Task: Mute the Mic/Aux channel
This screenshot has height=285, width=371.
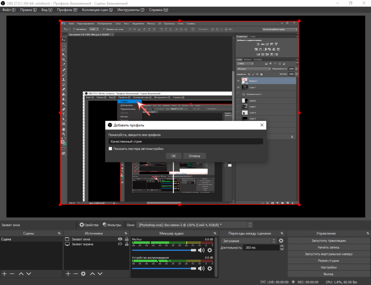Action: [201, 250]
